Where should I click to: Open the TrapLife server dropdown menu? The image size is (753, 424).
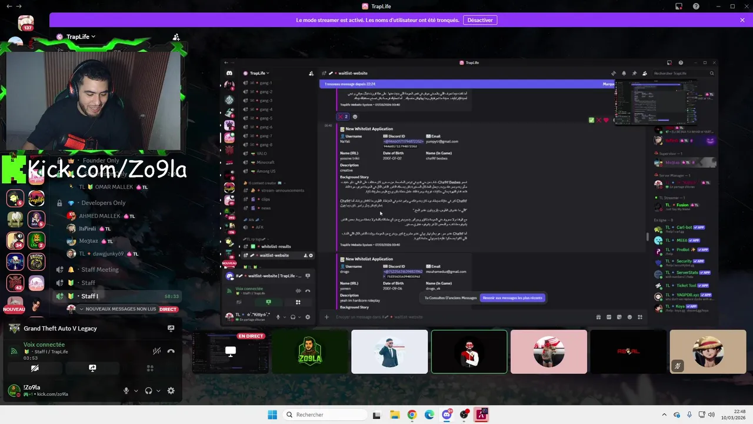pyautogui.click(x=81, y=37)
